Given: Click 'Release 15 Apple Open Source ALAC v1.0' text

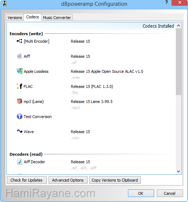Looking at the screenshot, I should click(107, 71).
